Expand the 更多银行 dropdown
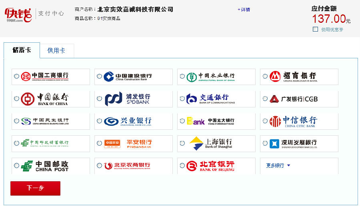 278,165
